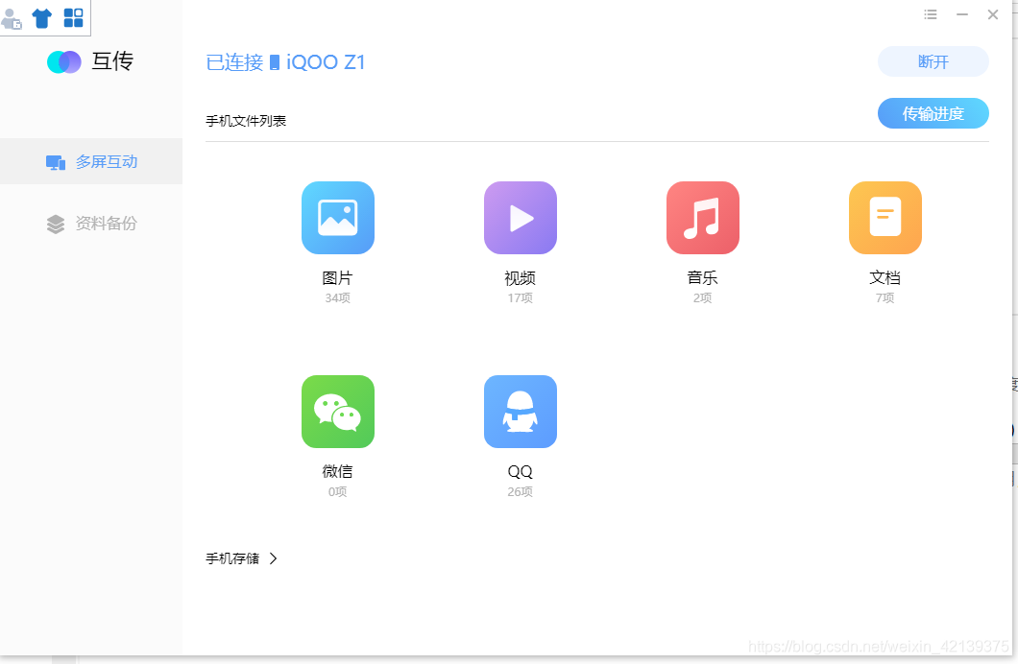The image size is (1018, 664).
Task: Click the iQOO Z1 device name
Action: 326,62
